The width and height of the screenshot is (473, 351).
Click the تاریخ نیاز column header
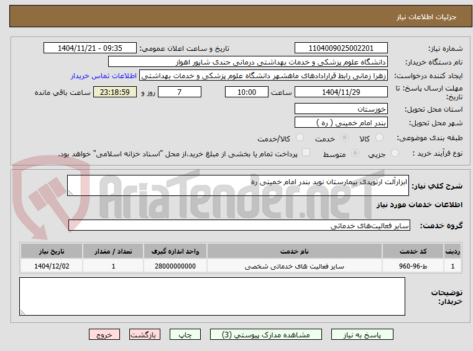(52, 251)
